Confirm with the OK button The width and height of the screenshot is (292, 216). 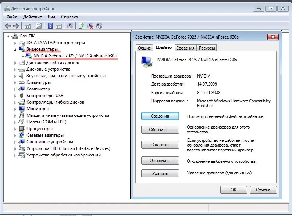coord(234,190)
